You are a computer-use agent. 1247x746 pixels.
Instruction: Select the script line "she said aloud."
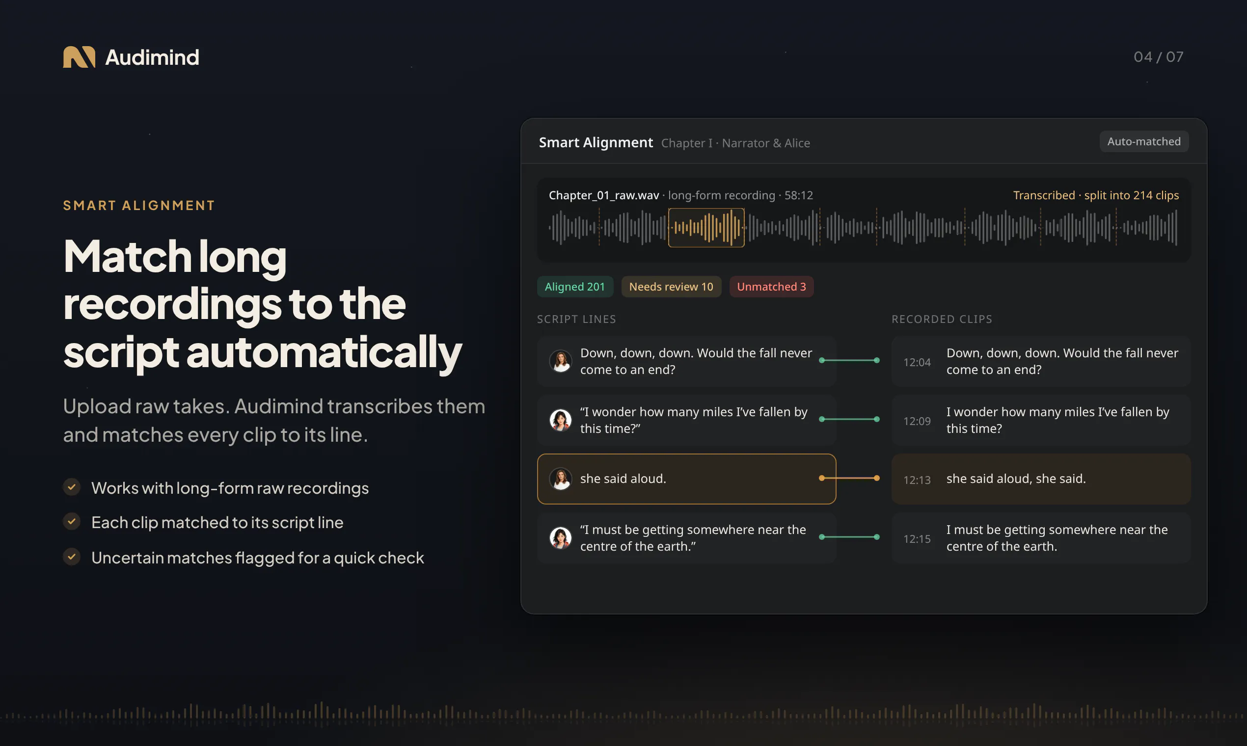pos(686,479)
